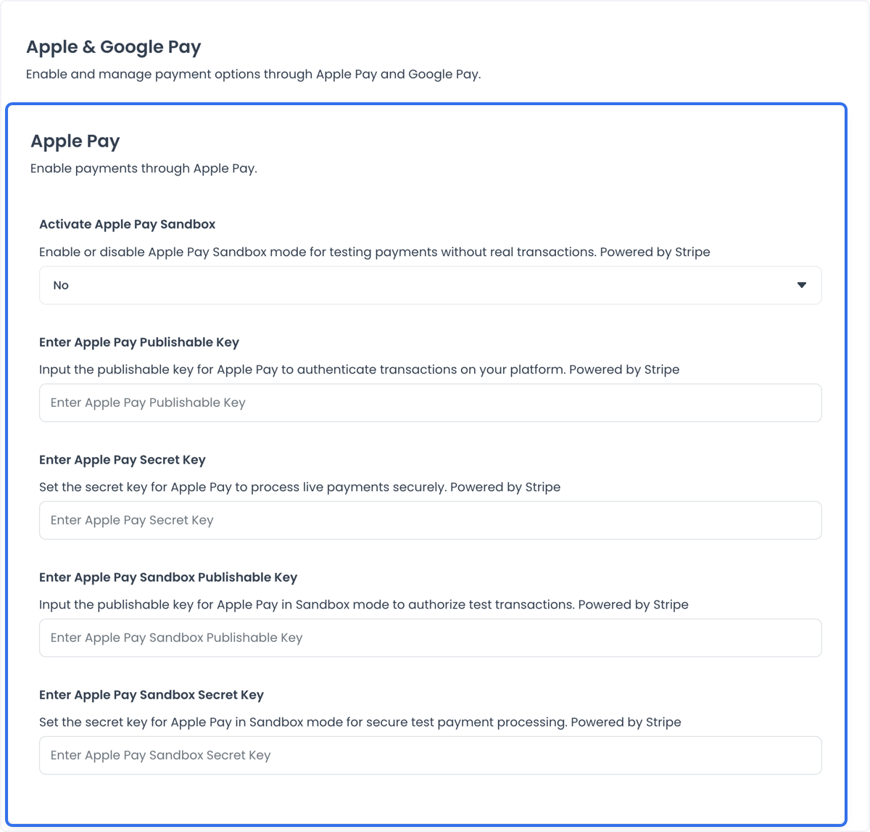Image resolution: width=870 pixels, height=832 pixels.
Task: Click the authenticate transactions description text
Action: pyautogui.click(x=360, y=369)
